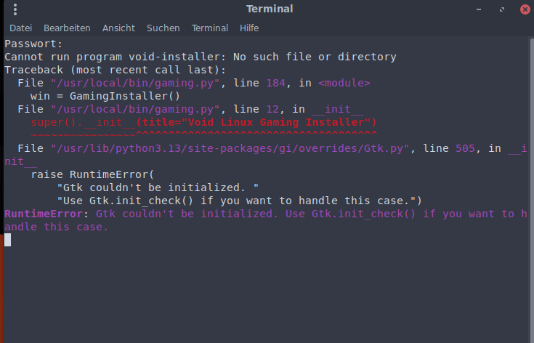Click the Terminal title in title bar
The image size is (534, 343).
270,9
